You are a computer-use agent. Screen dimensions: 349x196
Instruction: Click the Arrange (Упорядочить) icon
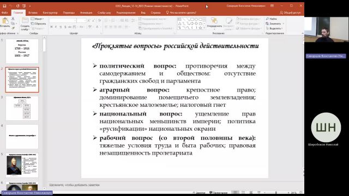coord(214,21)
